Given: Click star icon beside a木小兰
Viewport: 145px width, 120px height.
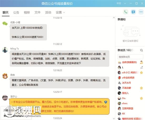Looking at the screenshot, I should (x=141, y=73).
